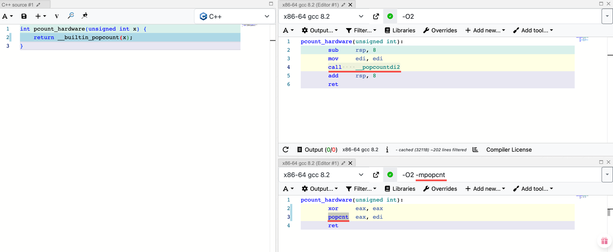Click the pop-out icon beside top compiler selector
Screen dimensions: 613x252
[x=376, y=17]
